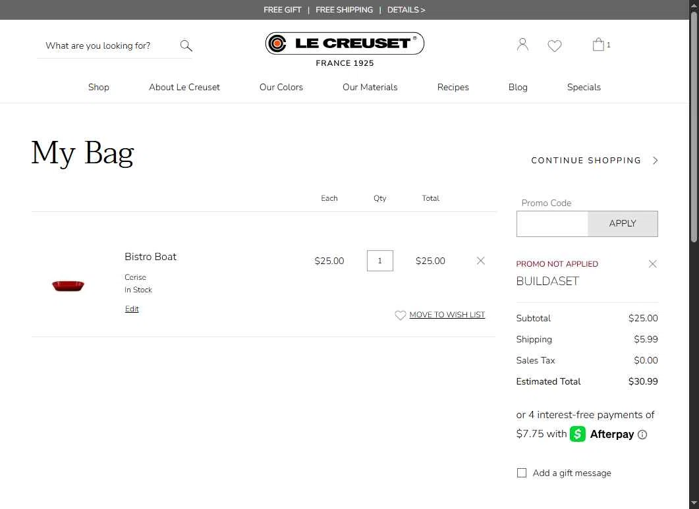
Task: Click the Subtotal $25.00 value
Action: point(643,318)
